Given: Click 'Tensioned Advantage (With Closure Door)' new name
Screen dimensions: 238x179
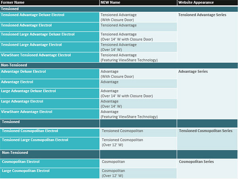Looking at the screenshot, I should tap(138, 17).
